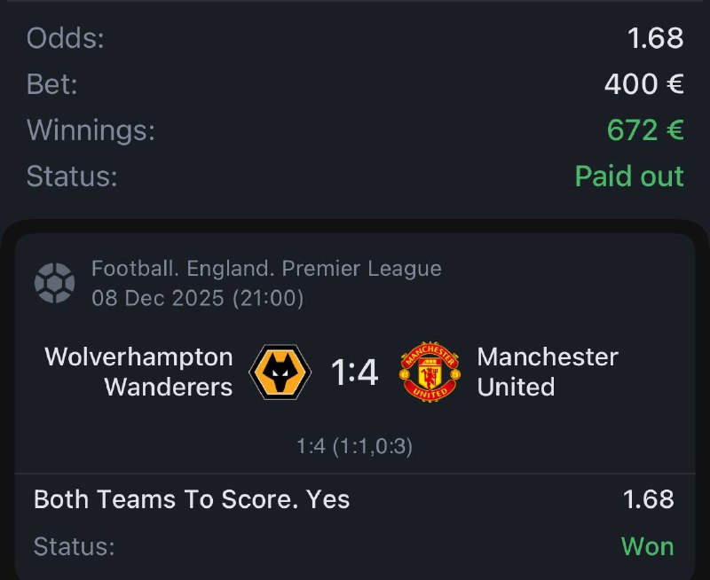Tap the 1.68 odds value at top
This screenshot has width=710, height=580.
tap(655, 38)
